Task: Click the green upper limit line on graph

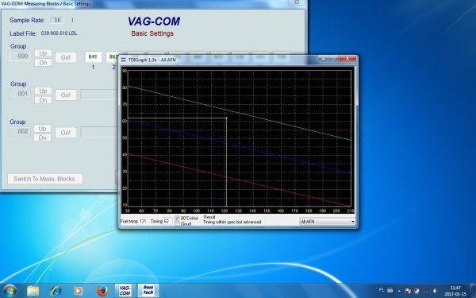Action: coord(240,113)
